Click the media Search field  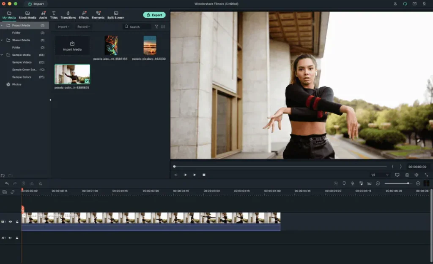tap(137, 27)
